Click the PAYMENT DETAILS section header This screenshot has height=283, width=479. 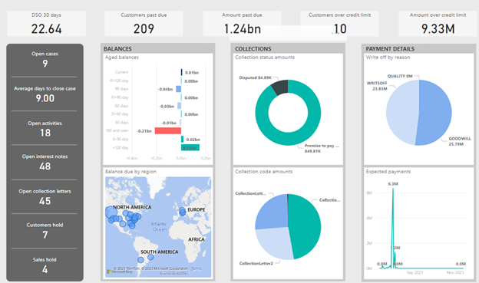(390, 49)
